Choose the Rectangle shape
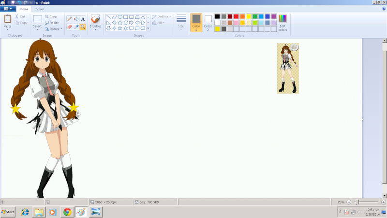The image size is (387, 218). point(126,17)
